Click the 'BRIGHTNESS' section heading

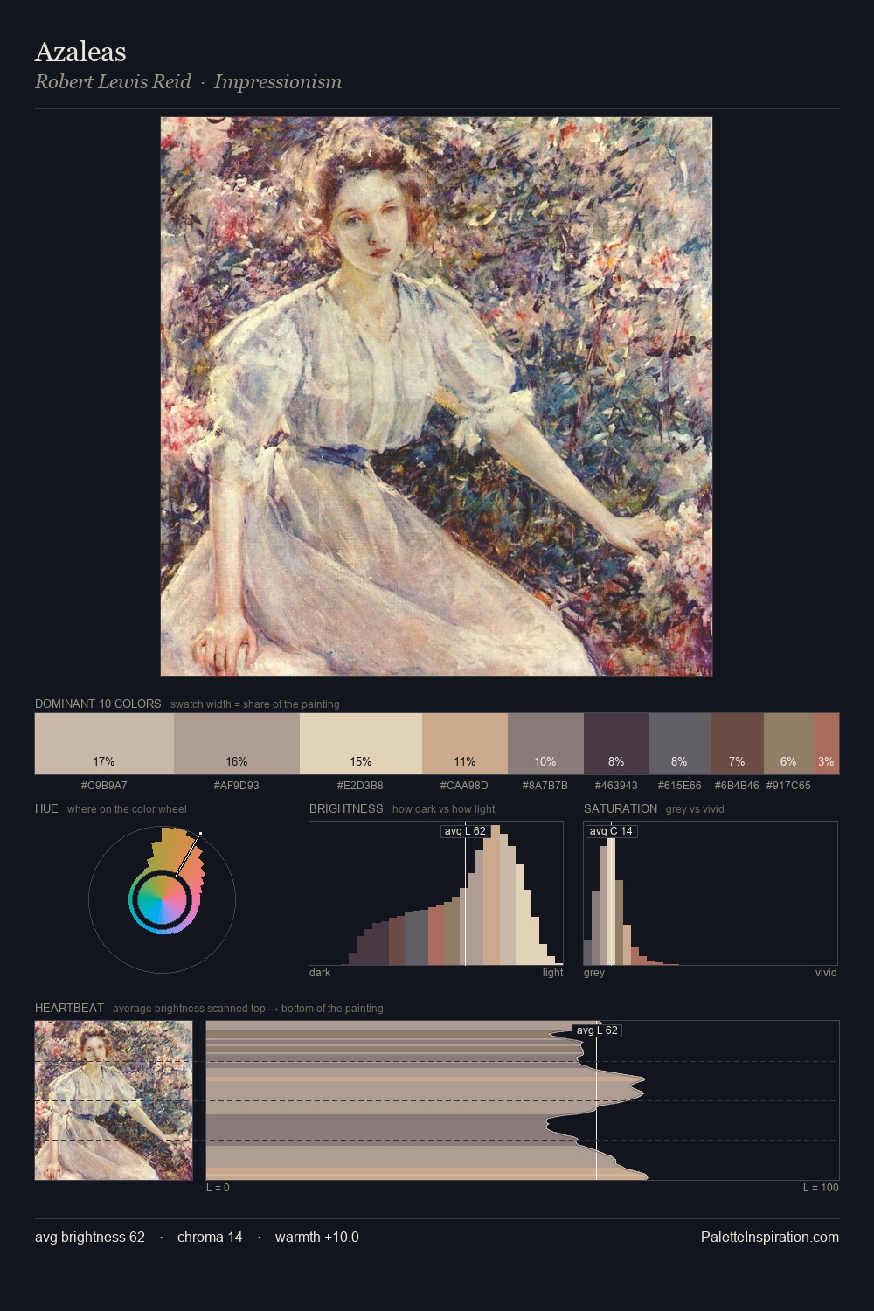pyautogui.click(x=346, y=808)
